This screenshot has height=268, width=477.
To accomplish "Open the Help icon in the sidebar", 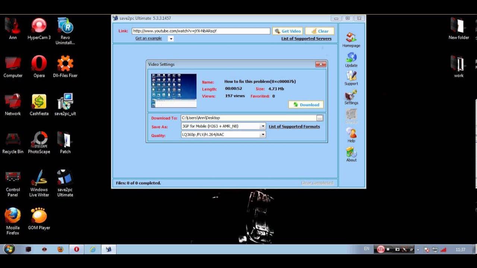I will 351,135.
